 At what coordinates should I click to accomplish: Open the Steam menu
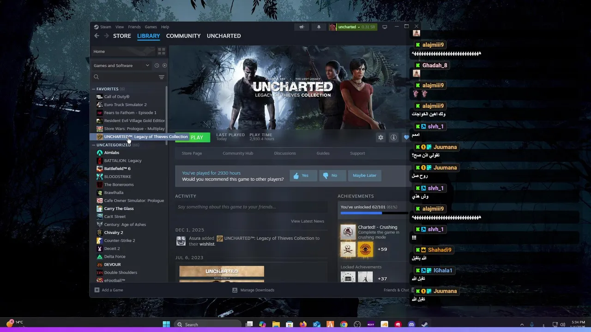click(x=106, y=27)
